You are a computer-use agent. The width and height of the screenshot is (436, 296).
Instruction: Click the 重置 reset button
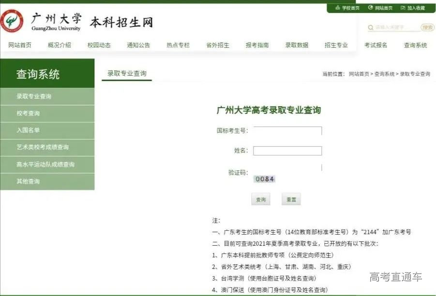click(x=290, y=199)
